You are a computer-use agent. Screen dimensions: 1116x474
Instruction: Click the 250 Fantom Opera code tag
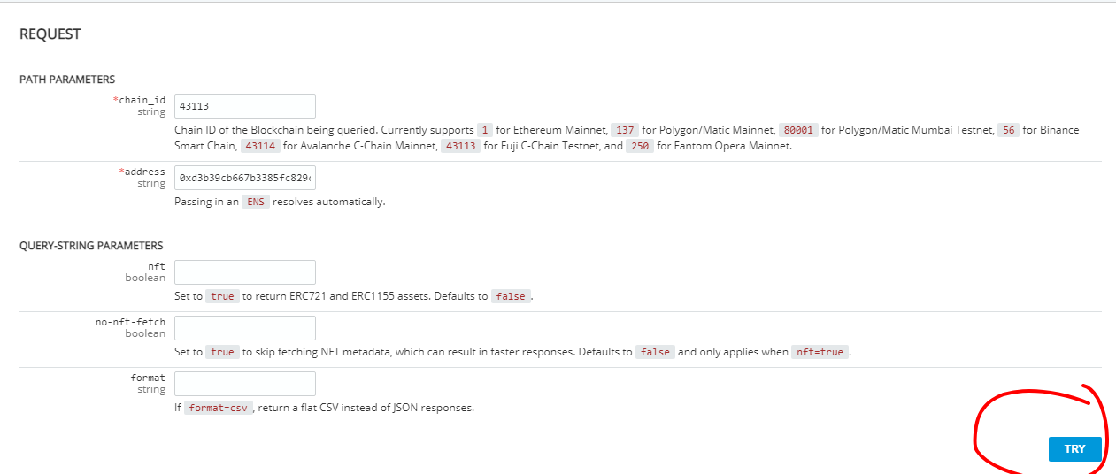(640, 146)
